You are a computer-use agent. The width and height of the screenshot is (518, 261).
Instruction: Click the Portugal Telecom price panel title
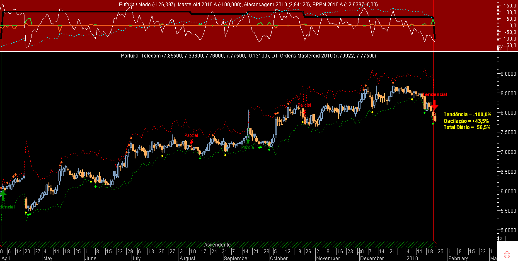[249, 55]
